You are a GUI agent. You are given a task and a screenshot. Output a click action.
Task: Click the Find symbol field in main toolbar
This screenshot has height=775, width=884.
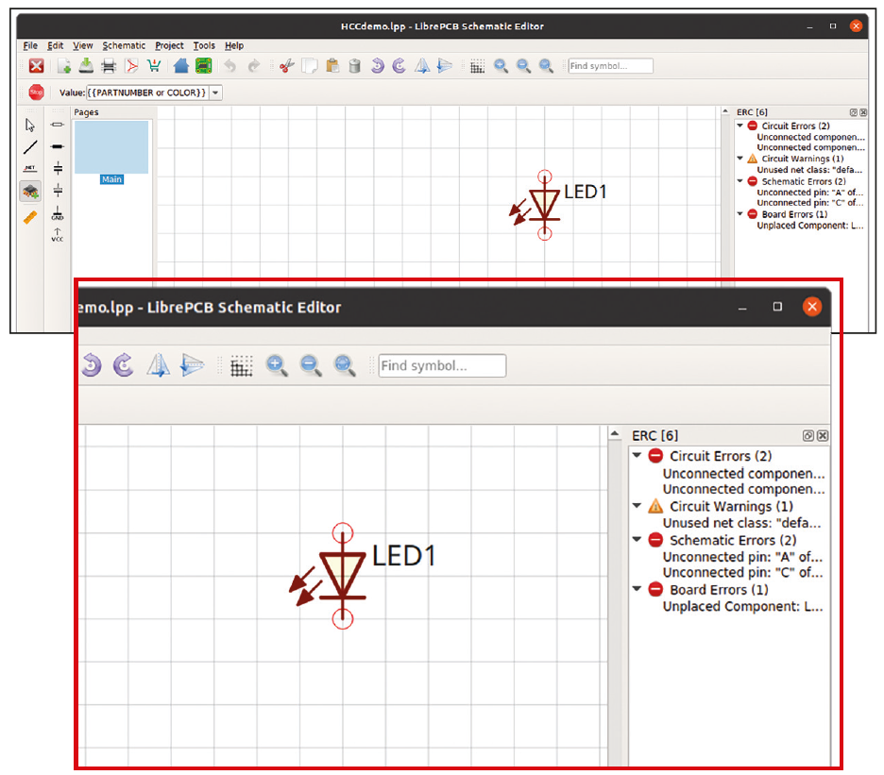pos(610,66)
